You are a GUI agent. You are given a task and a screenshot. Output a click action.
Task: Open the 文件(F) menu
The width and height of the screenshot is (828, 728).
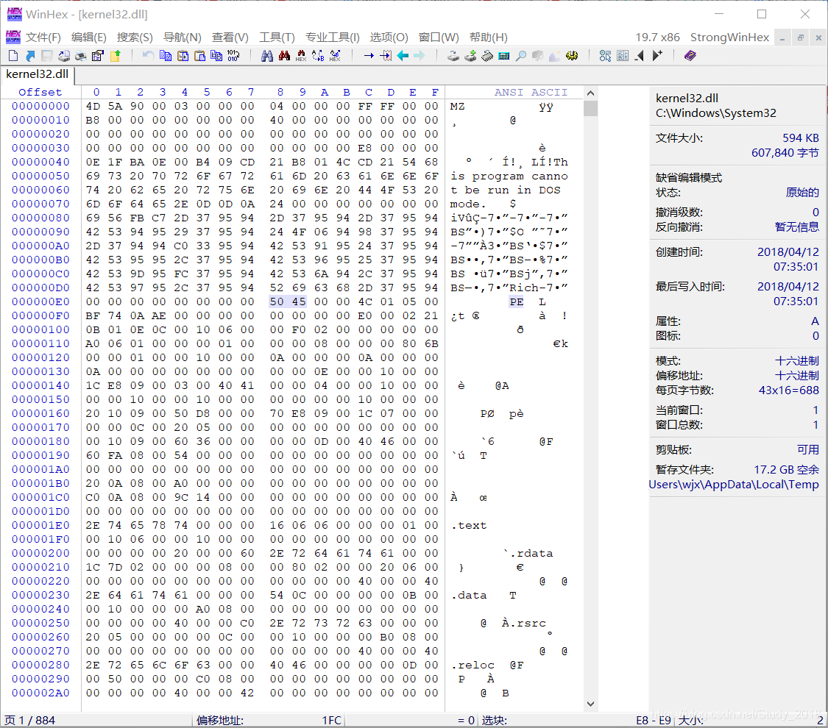43,37
